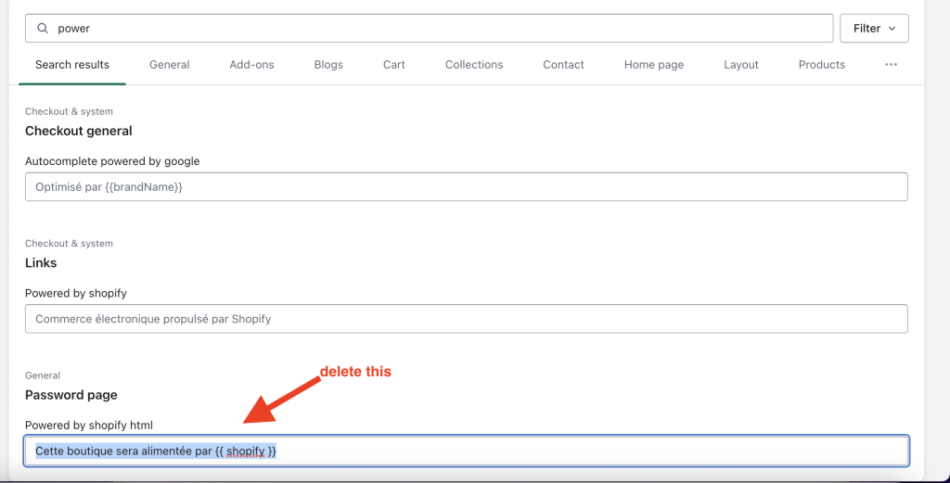The width and height of the screenshot is (950, 483).
Task: Go to the Blogs tab
Action: [x=328, y=65]
